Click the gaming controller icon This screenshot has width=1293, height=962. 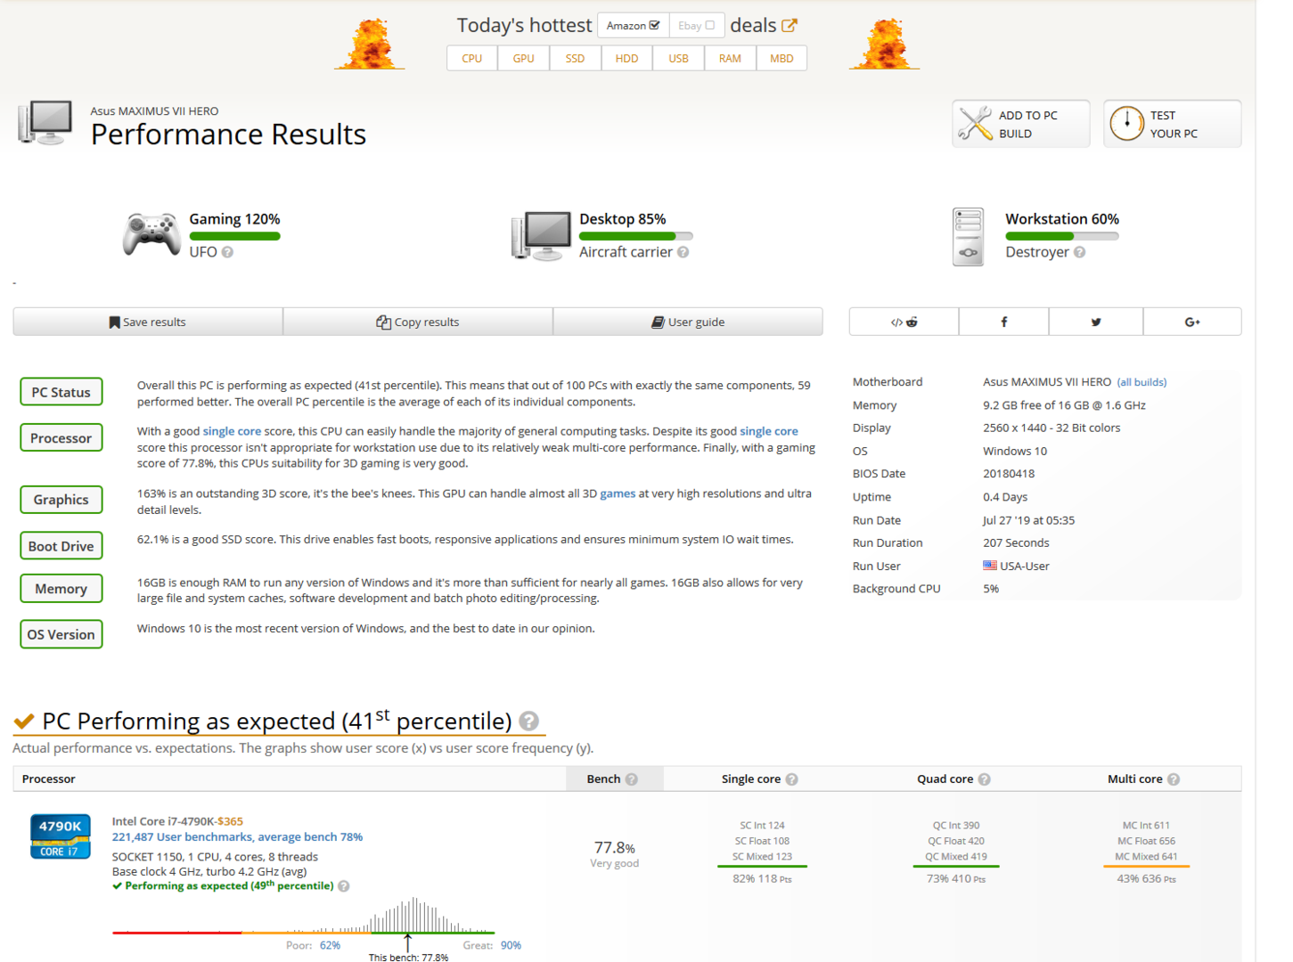[151, 235]
